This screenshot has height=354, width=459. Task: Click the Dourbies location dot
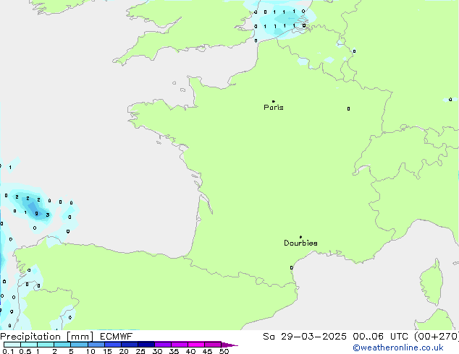300,237
